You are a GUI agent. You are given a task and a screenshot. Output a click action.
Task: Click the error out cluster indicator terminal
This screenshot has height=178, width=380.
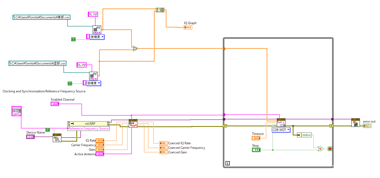[x=367, y=126]
